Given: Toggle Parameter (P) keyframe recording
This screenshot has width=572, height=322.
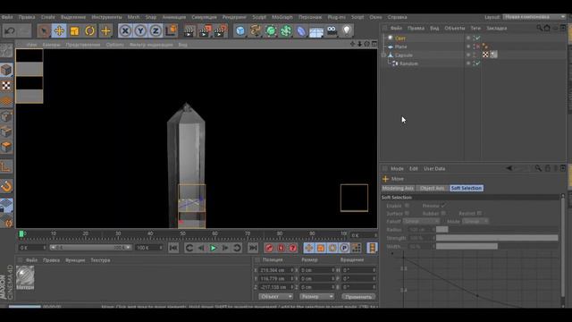Looking at the screenshot, I should [x=344, y=248].
